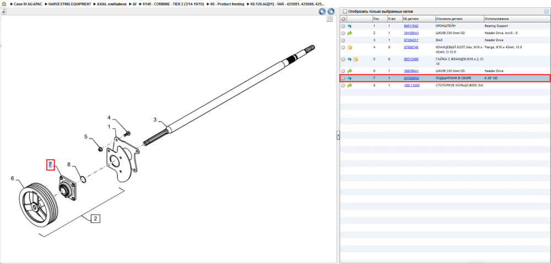
Task: Sort by the 'Описание детали' column header
Action: click(458, 19)
